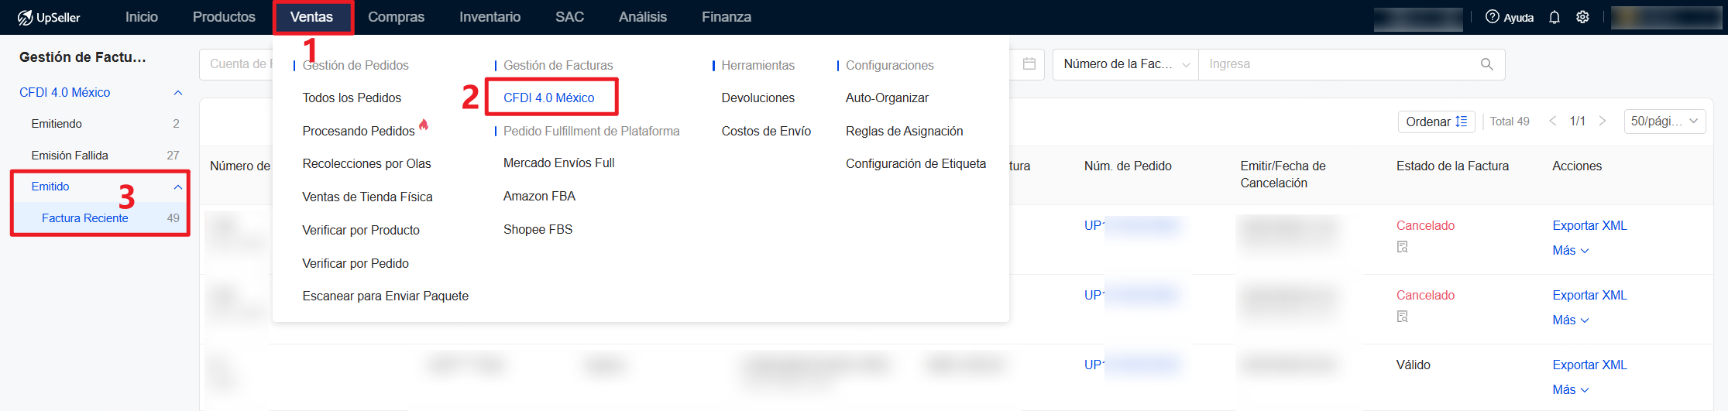1728x411 pixels.
Task: Open Recolecciones por Olas
Action: pos(366,164)
